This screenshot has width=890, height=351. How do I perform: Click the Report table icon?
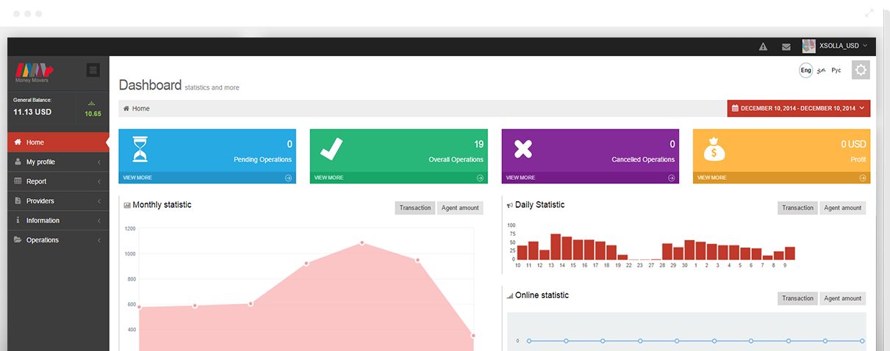[18, 181]
